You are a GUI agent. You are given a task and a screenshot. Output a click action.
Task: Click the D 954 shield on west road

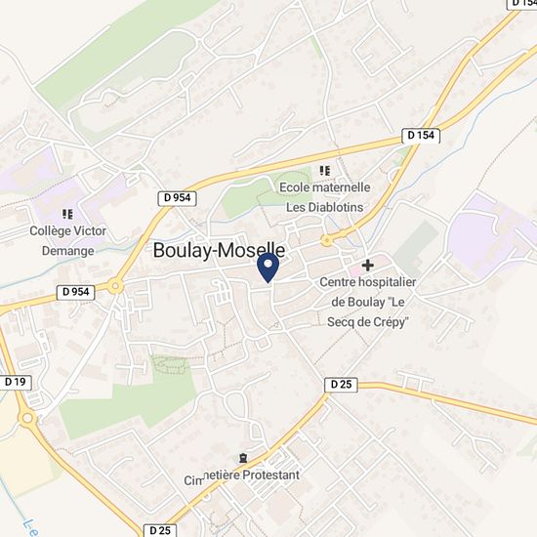tap(76, 293)
